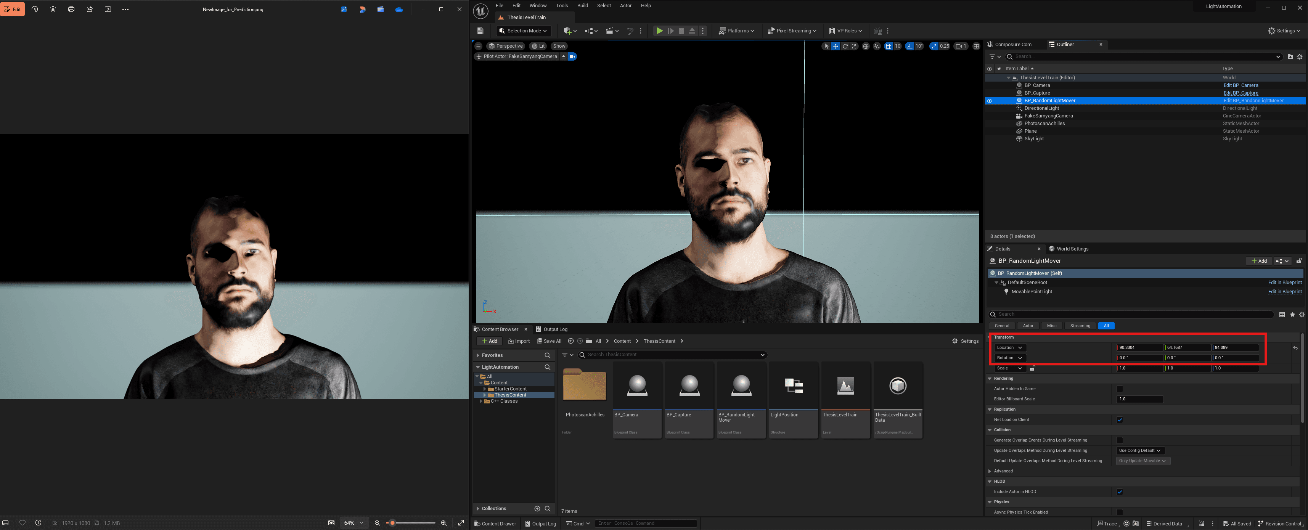Delete the image with trash icon
1308x530 pixels.
tap(53, 9)
